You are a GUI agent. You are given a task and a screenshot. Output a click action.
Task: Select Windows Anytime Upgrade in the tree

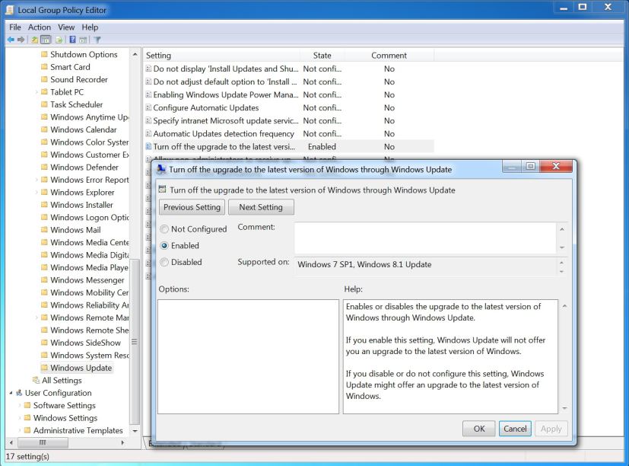(x=90, y=117)
